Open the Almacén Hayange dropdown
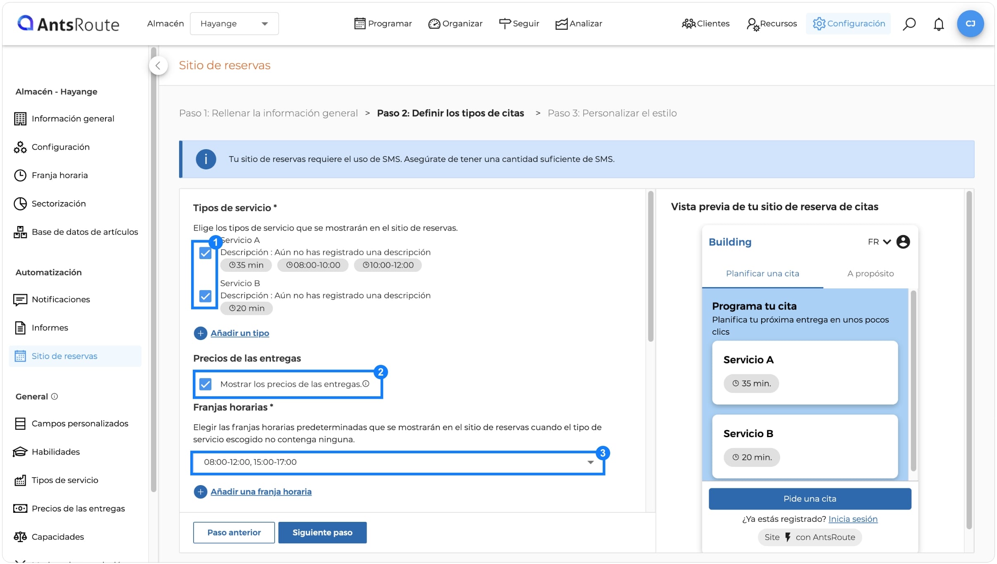Viewport: 997px width, 564px height. (234, 24)
